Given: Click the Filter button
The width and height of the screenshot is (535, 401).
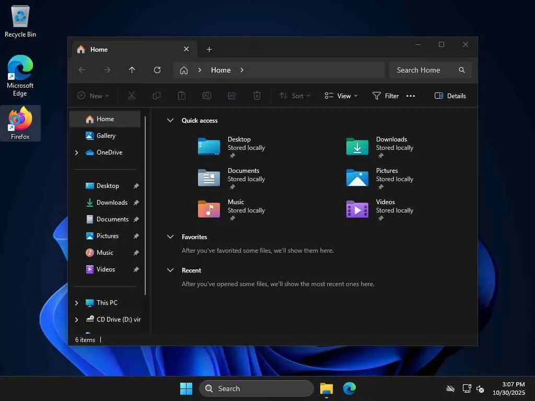Looking at the screenshot, I should [386, 96].
